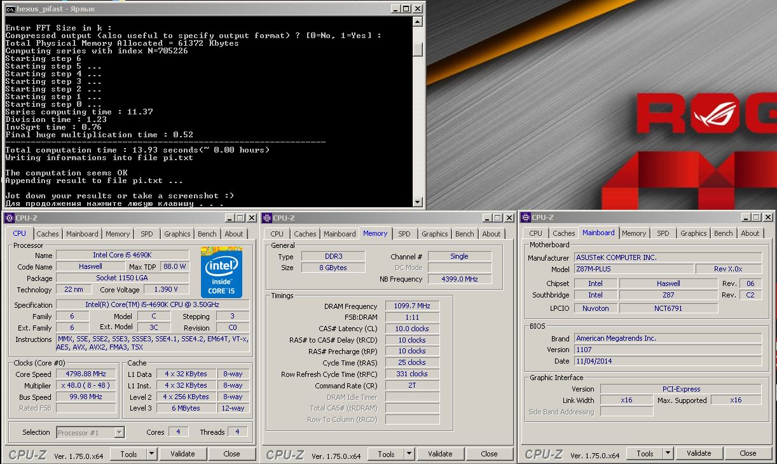Image resolution: width=777 pixels, height=464 pixels.
Task: Select the Bench tab in the Mainboard window
Action: tap(724, 233)
